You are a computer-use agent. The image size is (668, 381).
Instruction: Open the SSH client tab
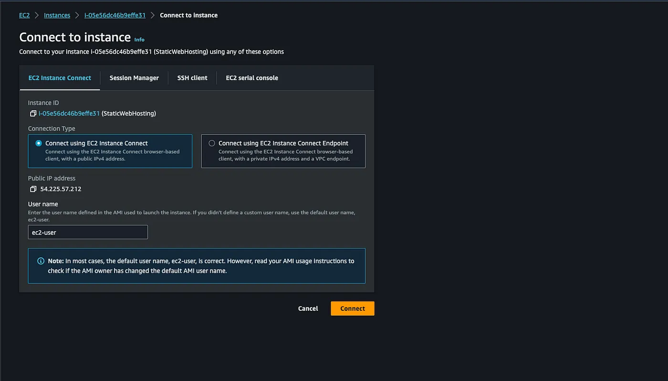[192, 78]
